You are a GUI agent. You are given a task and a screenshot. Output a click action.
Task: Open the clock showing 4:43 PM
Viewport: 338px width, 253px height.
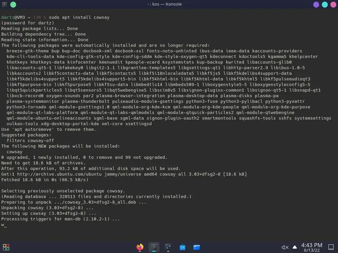[x=312, y=245]
